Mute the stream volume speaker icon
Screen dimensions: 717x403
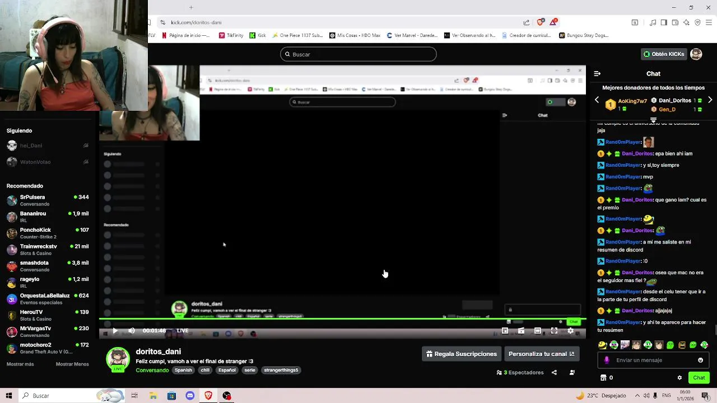(132, 331)
